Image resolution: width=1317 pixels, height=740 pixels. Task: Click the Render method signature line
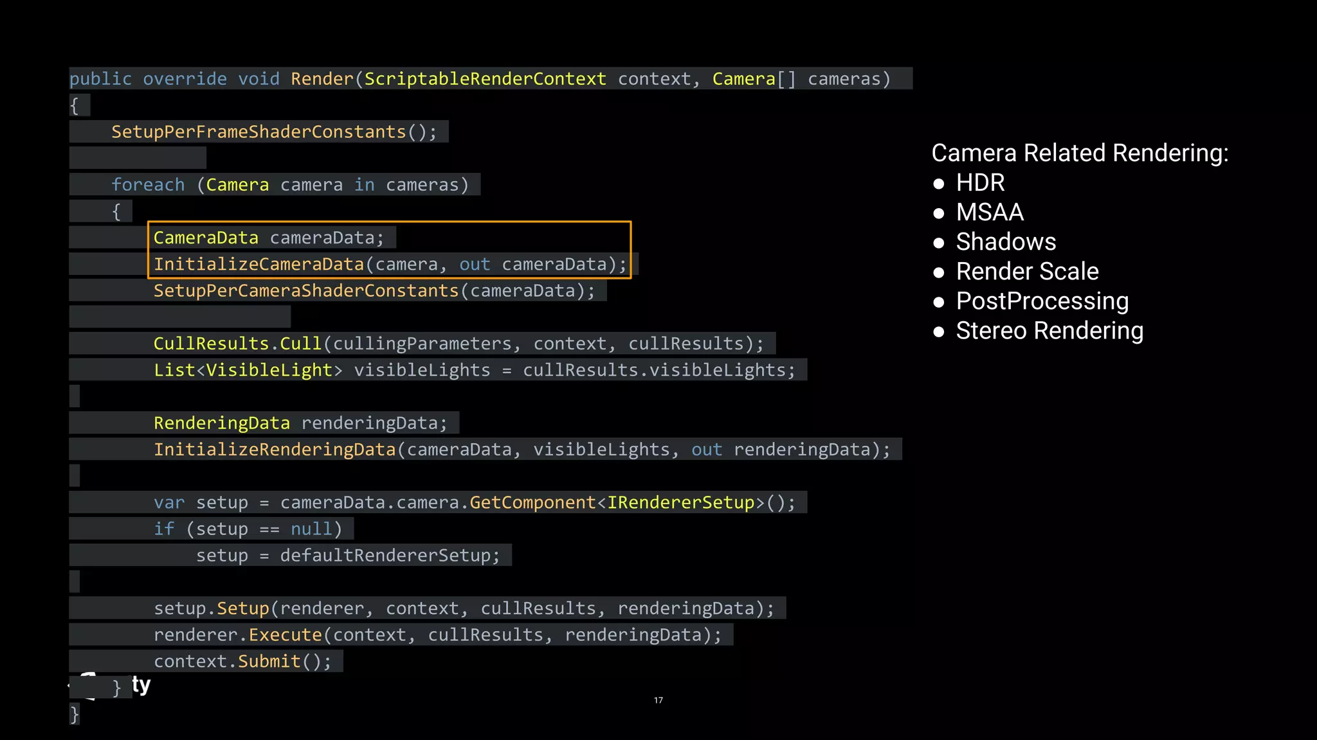tap(480, 78)
